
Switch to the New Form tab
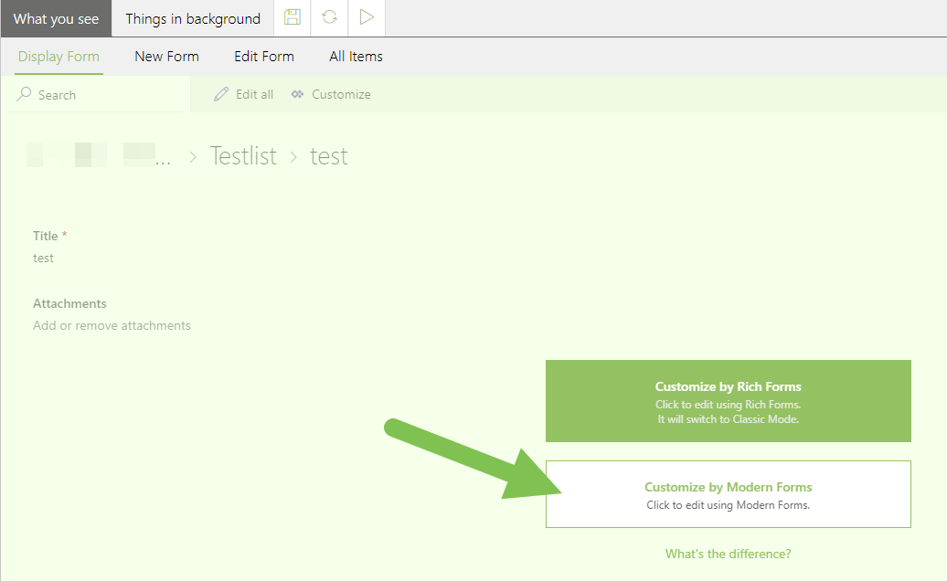tap(166, 57)
